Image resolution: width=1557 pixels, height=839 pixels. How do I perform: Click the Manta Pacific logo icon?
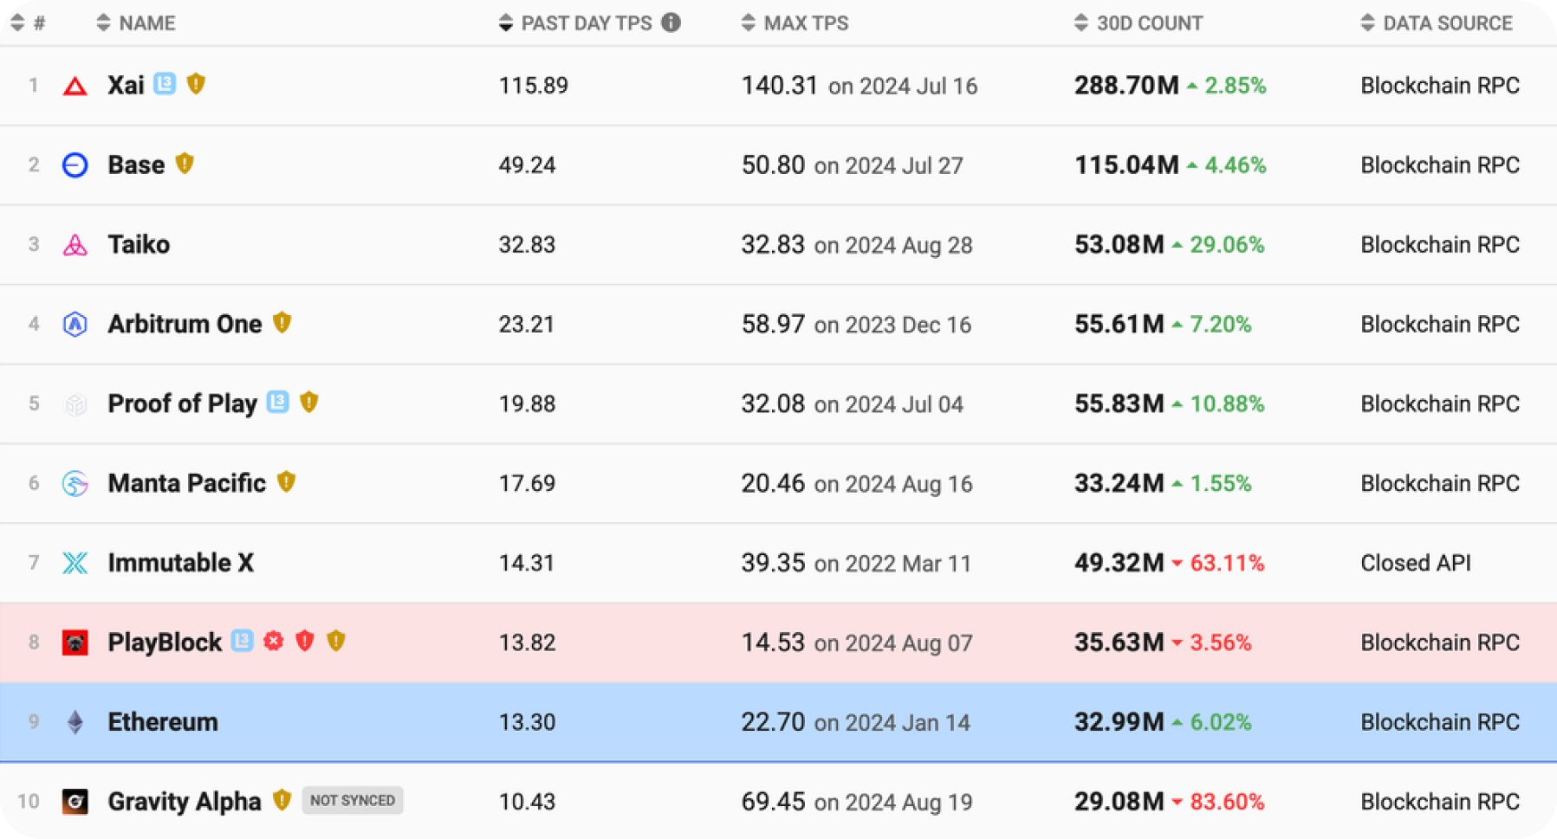click(75, 483)
